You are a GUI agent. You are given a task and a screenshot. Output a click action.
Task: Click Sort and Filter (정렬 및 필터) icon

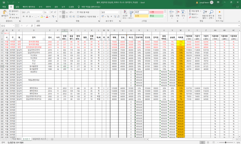(x=205, y=12)
